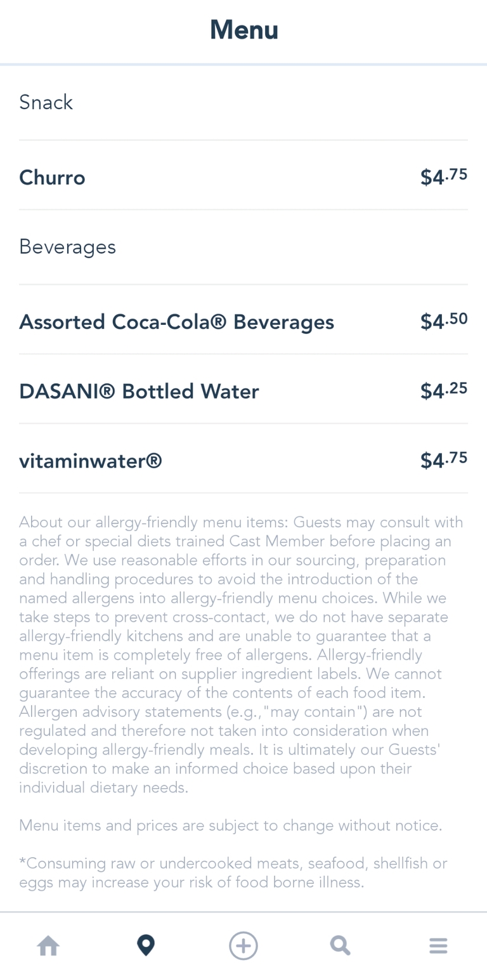487x979 pixels.
Task: Select the vitaminwater menu item
Action: pos(91,461)
